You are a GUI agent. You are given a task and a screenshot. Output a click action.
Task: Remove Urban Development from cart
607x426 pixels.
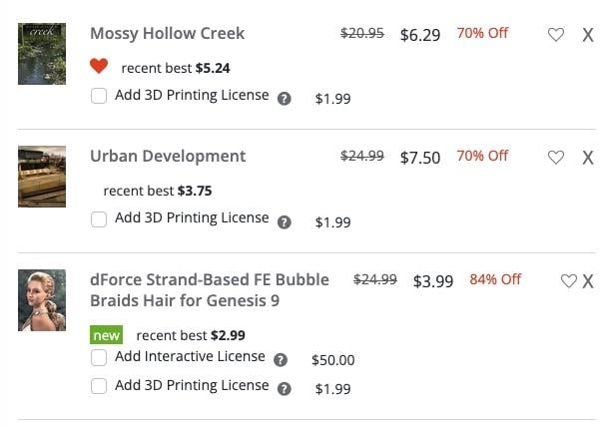click(x=588, y=157)
